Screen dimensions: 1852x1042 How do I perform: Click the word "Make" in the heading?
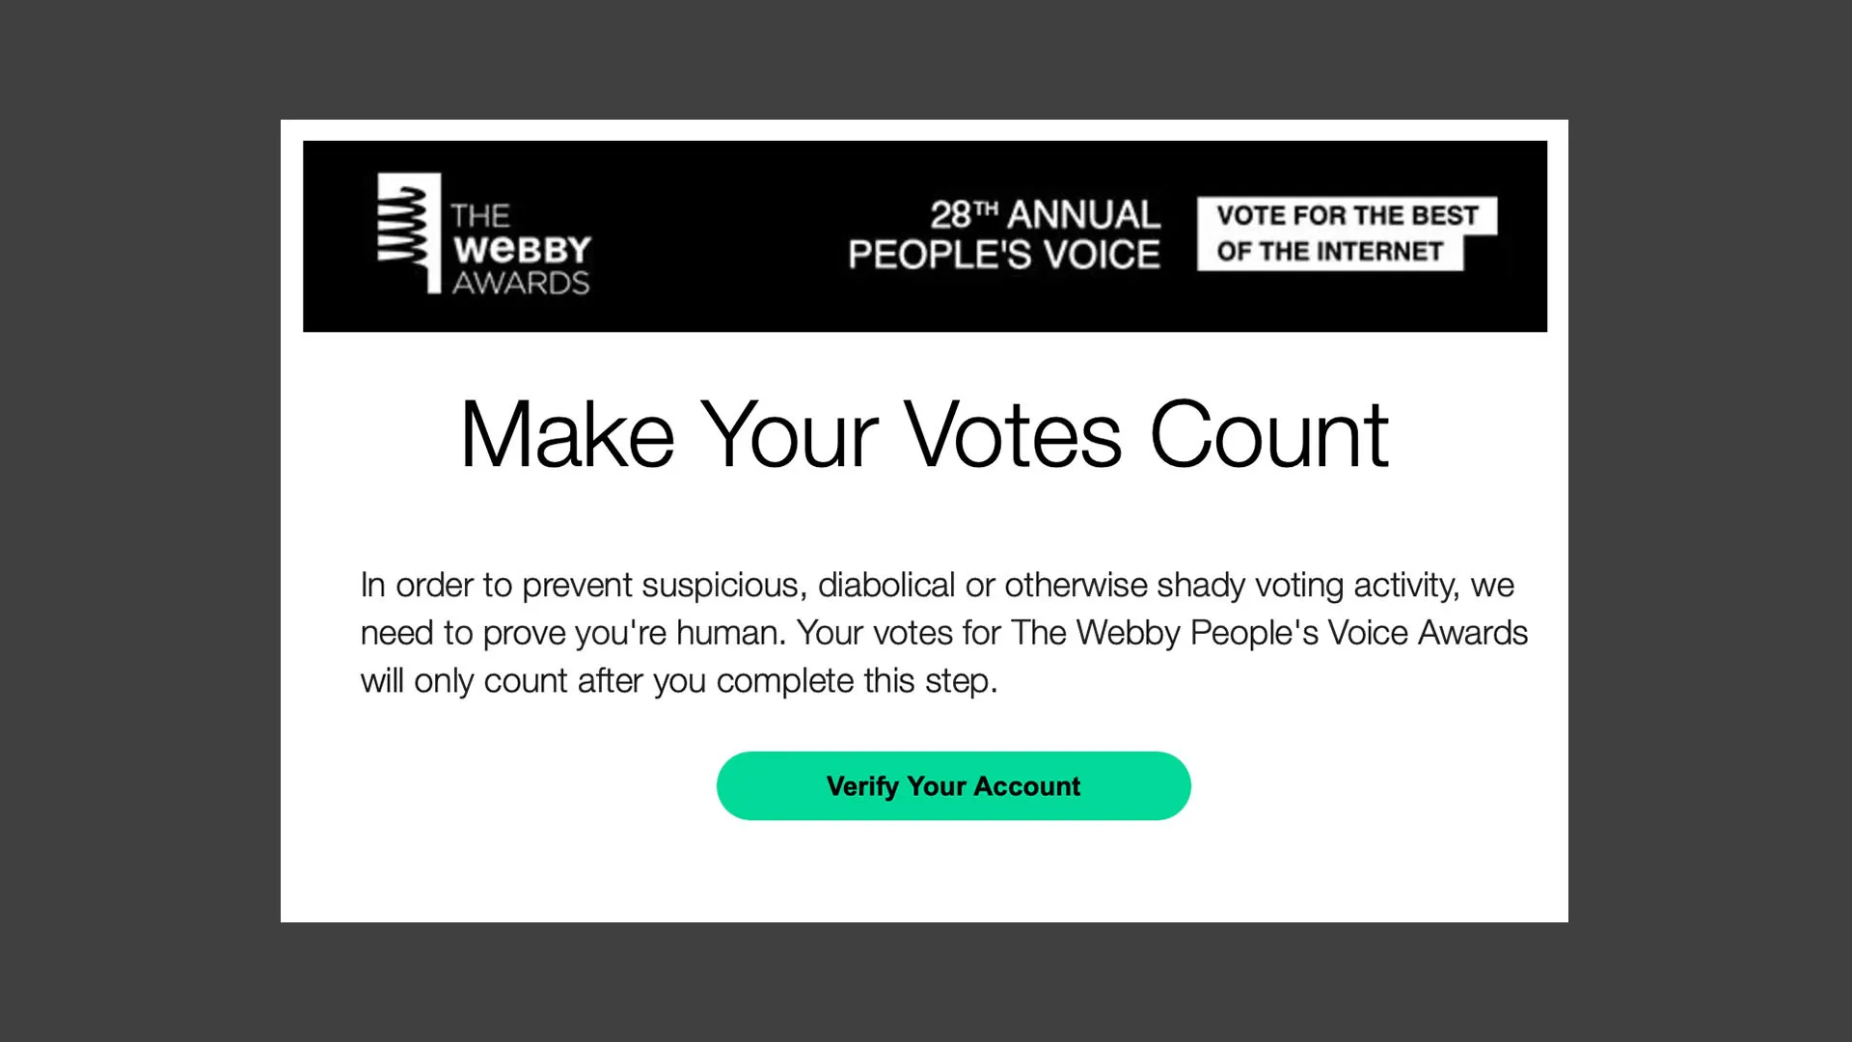point(566,435)
